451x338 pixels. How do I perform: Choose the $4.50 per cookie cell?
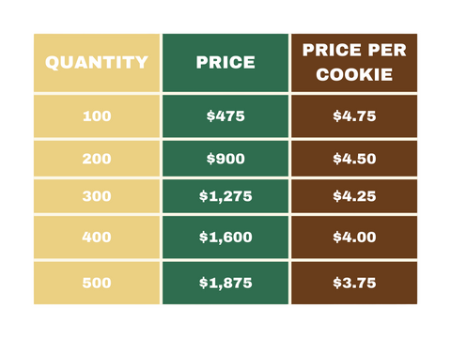pos(354,159)
